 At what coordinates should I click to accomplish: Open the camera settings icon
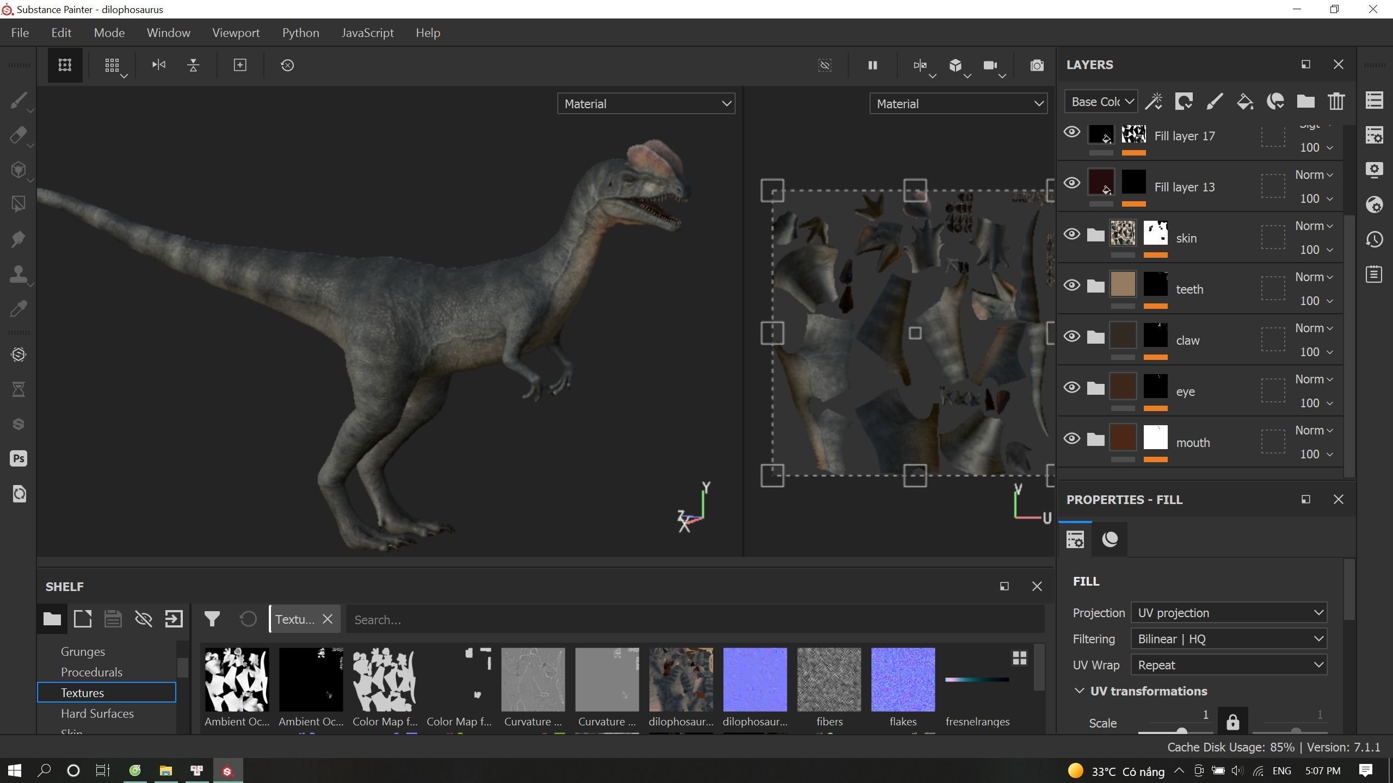tap(990, 65)
